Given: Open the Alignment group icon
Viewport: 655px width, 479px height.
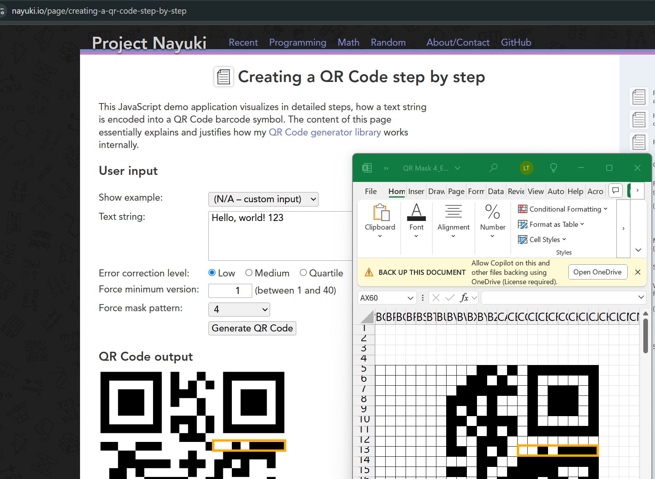Looking at the screenshot, I should 454,212.
